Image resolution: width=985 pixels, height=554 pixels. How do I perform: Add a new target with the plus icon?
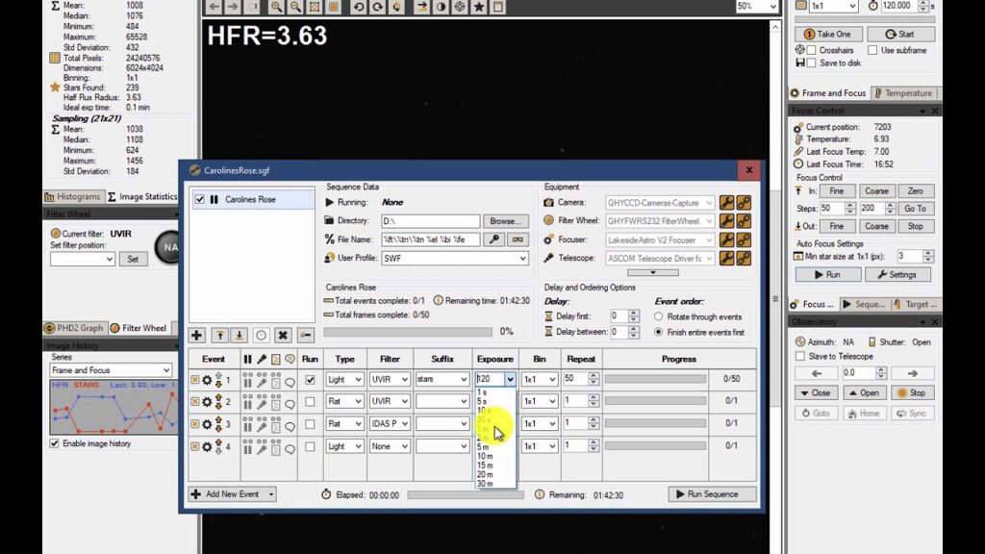click(x=196, y=336)
